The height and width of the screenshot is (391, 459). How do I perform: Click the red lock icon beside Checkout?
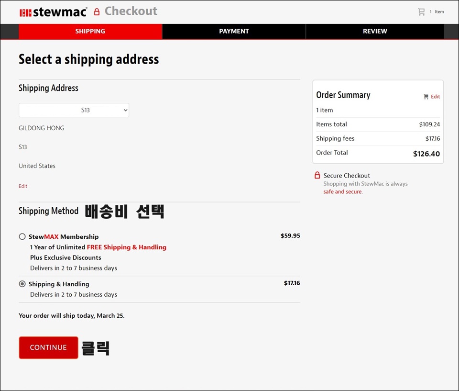tap(97, 11)
